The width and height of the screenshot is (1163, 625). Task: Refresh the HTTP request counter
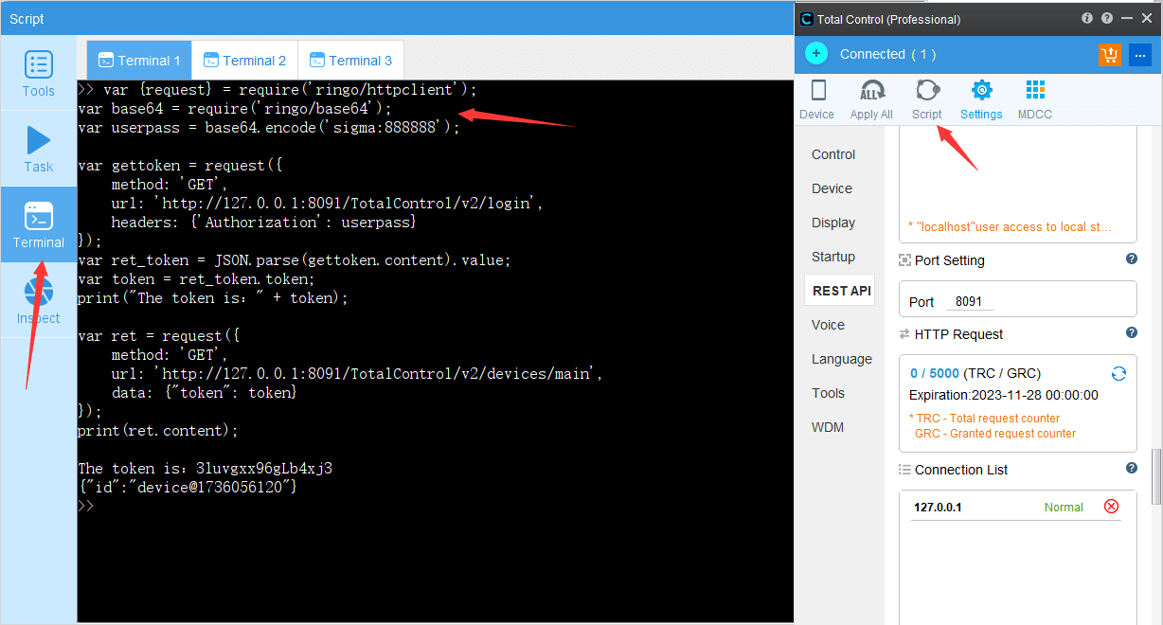coord(1118,373)
